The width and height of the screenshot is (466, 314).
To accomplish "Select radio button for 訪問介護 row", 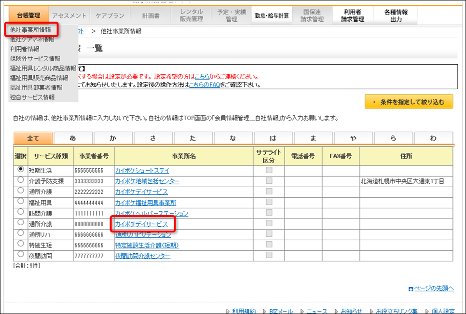I will [x=21, y=212].
